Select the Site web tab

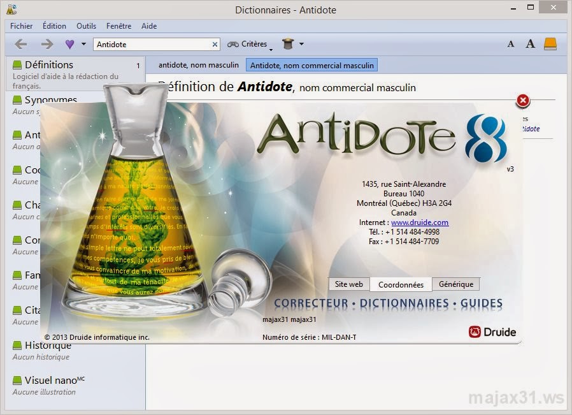(x=349, y=284)
